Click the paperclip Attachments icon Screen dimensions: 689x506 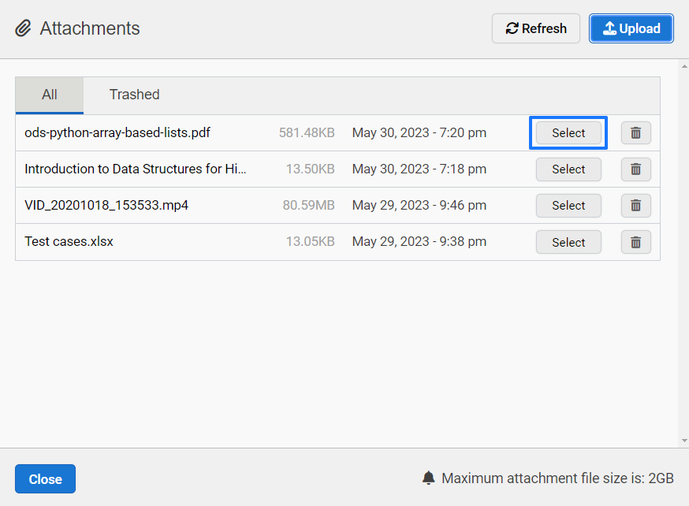click(x=23, y=28)
